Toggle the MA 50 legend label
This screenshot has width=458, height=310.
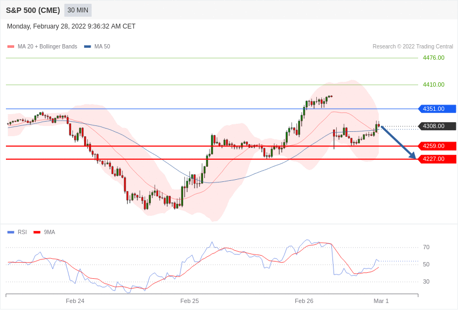click(102, 47)
